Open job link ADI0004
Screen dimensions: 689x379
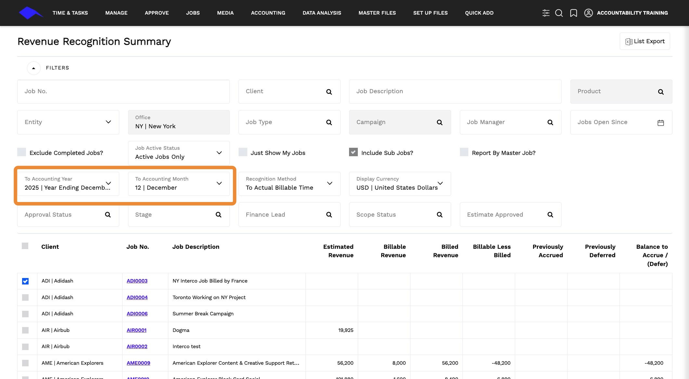(x=137, y=297)
